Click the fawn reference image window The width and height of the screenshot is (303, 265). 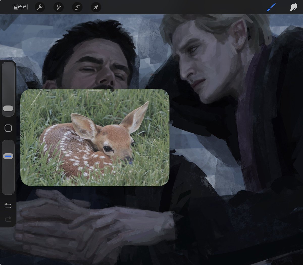click(x=95, y=137)
